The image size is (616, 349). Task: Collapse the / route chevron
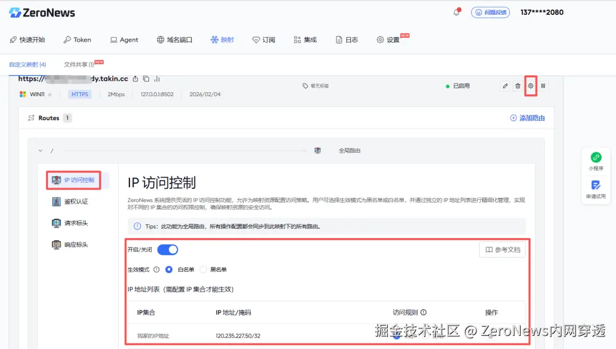pyautogui.click(x=40, y=150)
